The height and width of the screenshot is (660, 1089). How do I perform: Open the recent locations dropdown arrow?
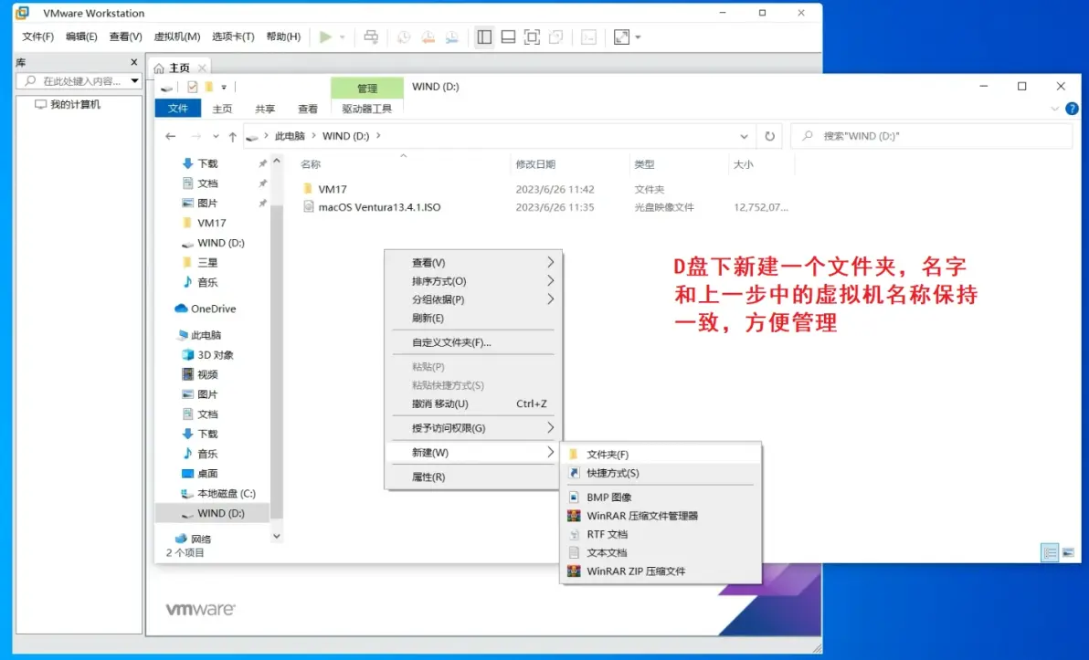[216, 136]
